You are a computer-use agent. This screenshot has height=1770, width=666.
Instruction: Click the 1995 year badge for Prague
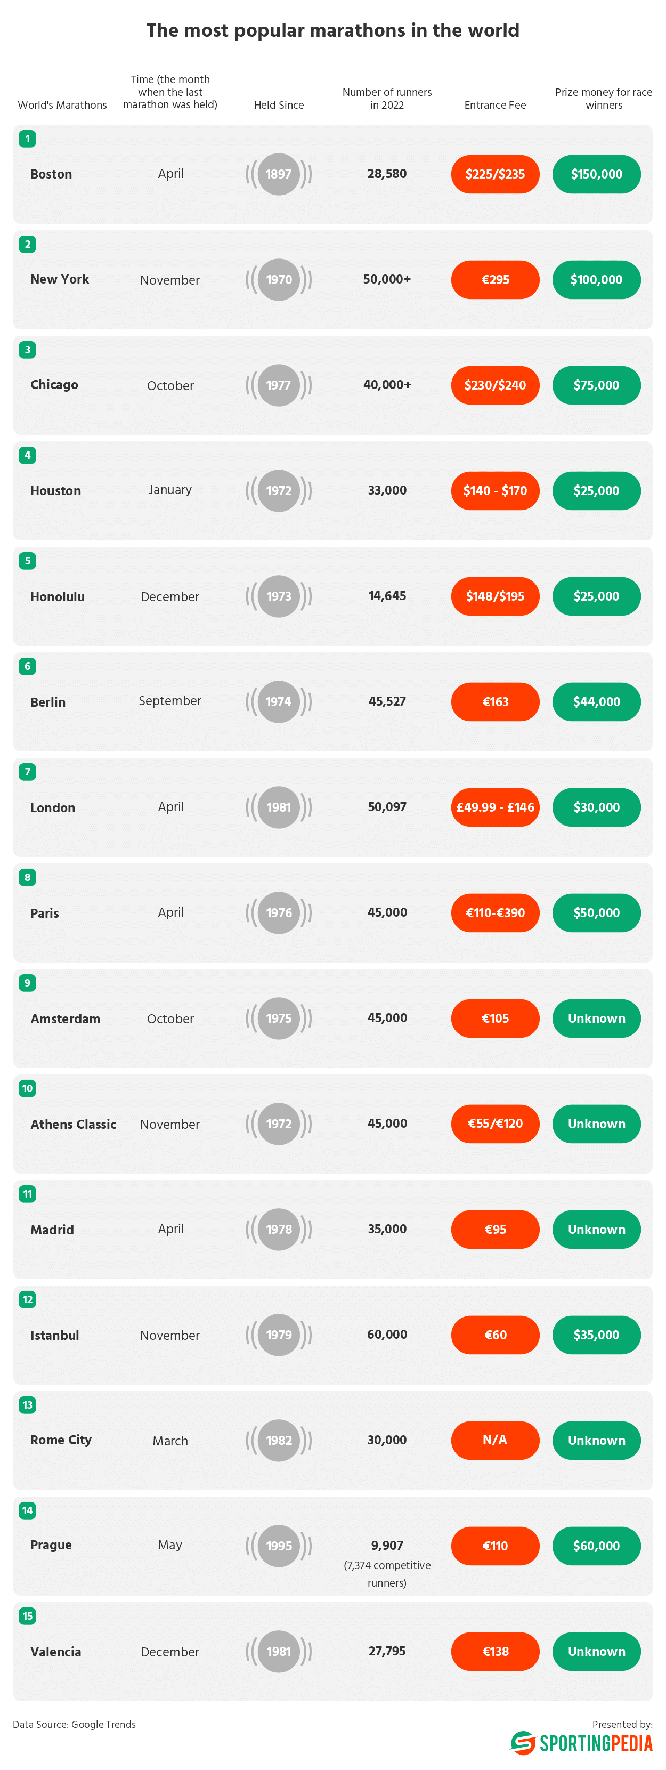[279, 1546]
